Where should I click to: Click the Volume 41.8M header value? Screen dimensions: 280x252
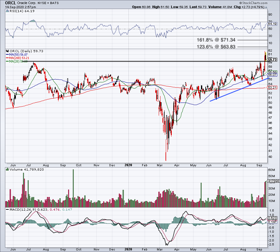(x=220, y=7)
